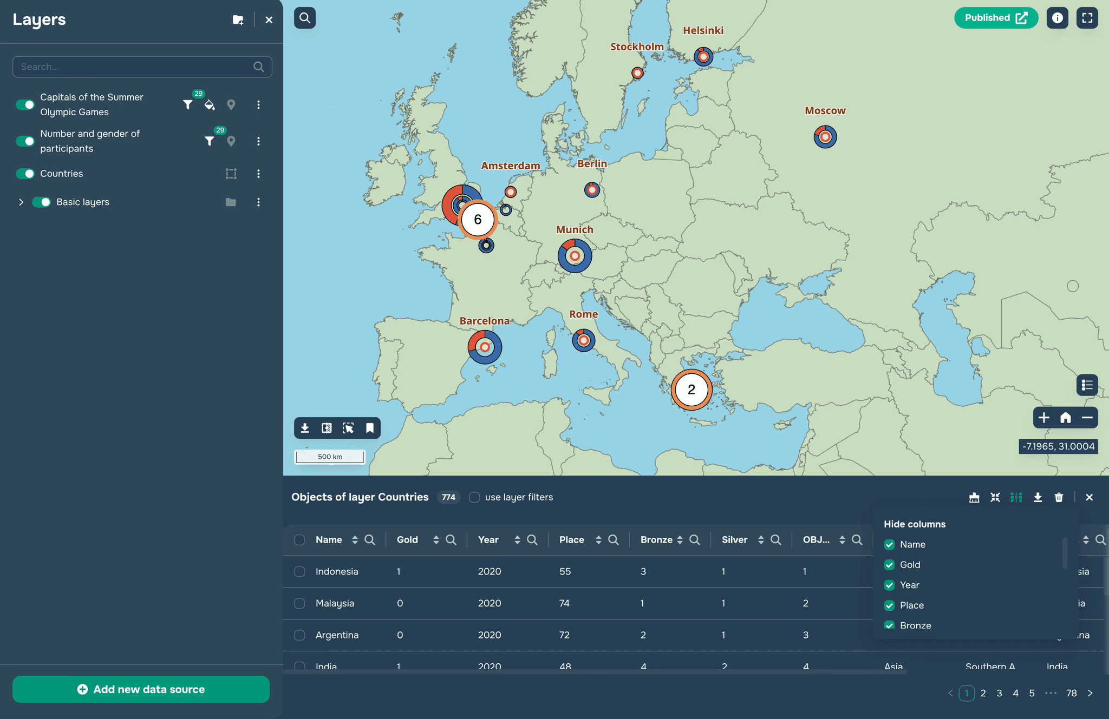1109x719 pixels.
Task: Reset map with the home button
Action: tap(1065, 418)
